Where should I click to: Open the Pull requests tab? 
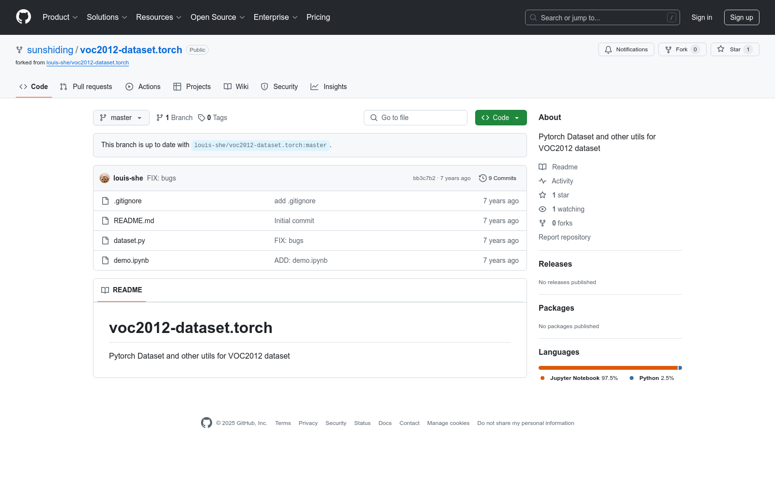(x=86, y=87)
